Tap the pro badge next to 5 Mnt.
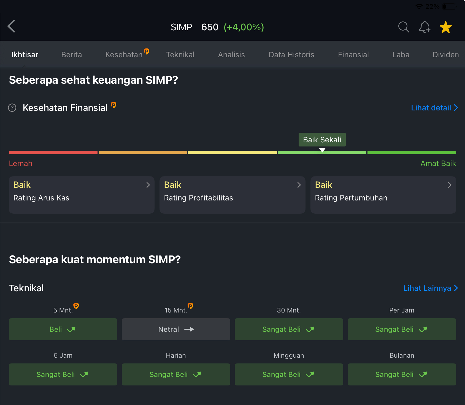Viewport: 465px width, 405px height. [76, 306]
